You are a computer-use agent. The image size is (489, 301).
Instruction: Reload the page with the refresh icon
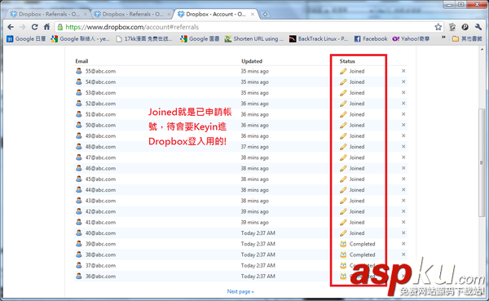34,27
